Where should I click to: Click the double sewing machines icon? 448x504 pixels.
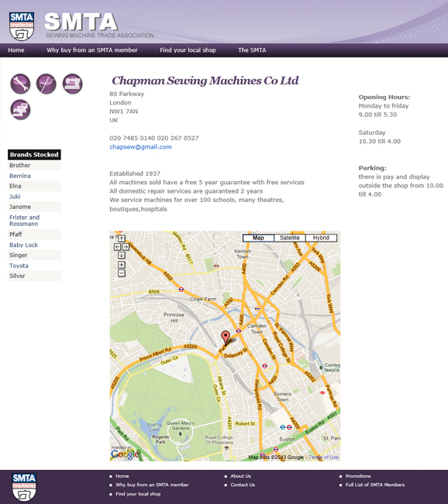21,110
